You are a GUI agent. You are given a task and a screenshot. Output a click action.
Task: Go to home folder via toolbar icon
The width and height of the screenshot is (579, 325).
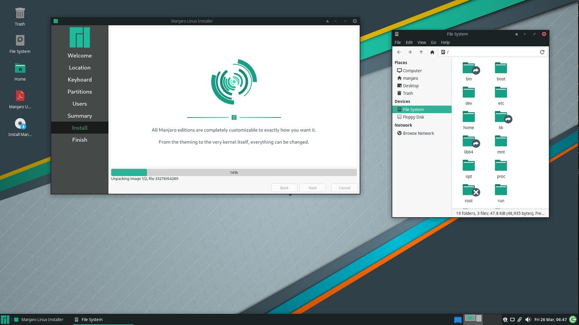pos(432,52)
